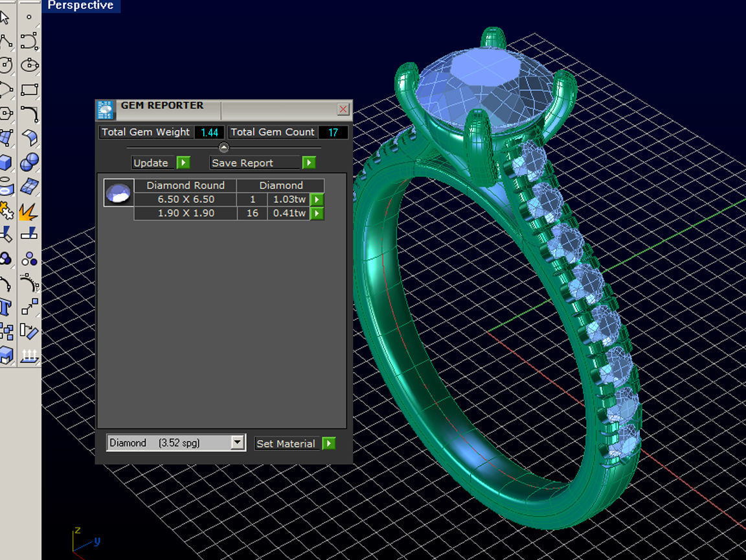
Task: Click the Perspective viewport title
Action: [x=80, y=6]
